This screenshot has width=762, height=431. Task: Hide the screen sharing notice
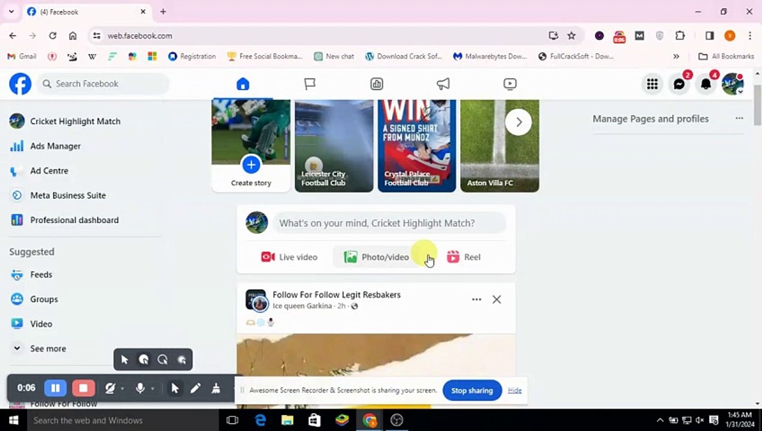click(515, 390)
